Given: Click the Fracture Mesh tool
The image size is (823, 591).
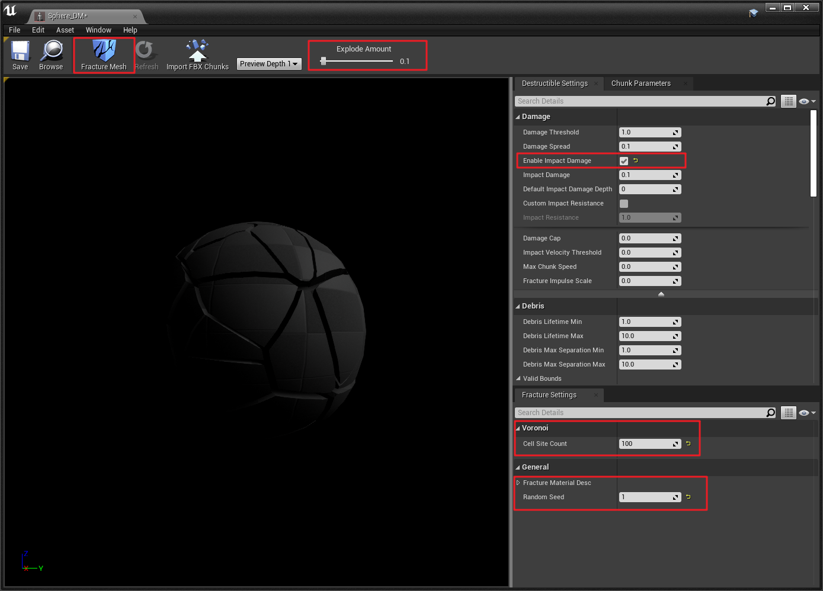Looking at the screenshot, I should (x=104, y=55).
